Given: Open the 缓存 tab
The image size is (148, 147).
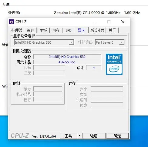Looking at the screenshot, I should pos(30,30).
